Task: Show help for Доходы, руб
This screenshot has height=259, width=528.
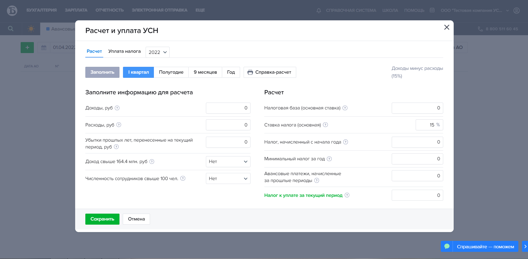Action: 117,108
